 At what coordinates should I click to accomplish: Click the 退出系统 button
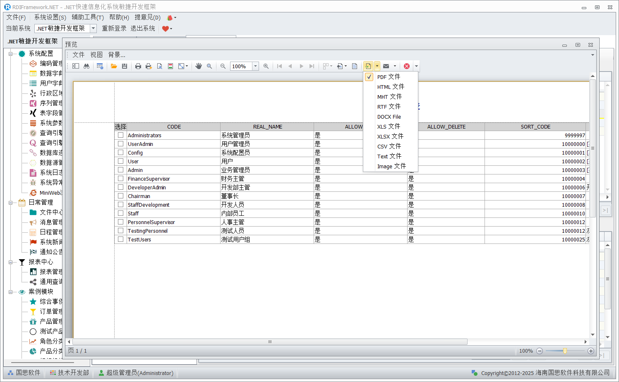[143, 28]
